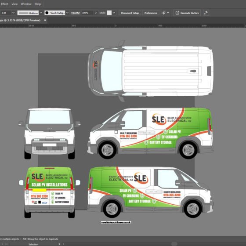Close the open document tab
This screenshot has height=246, width=246.
[x=45, y=20]
